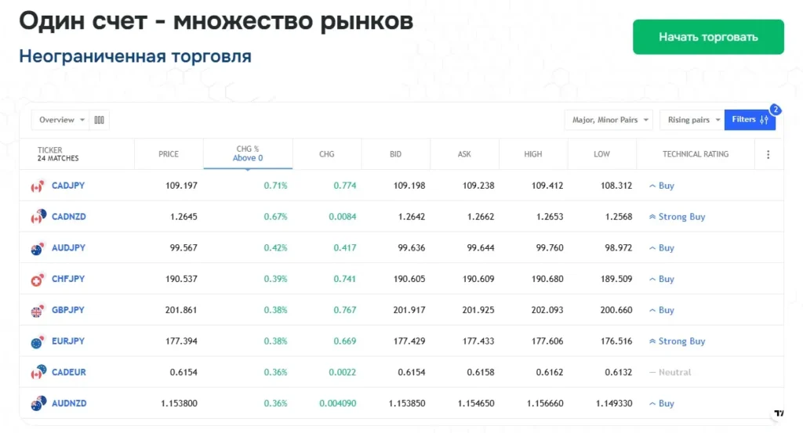803x433 pixels.
Task: Open the AUDNZD ticker link
Action: pos(69,404)
